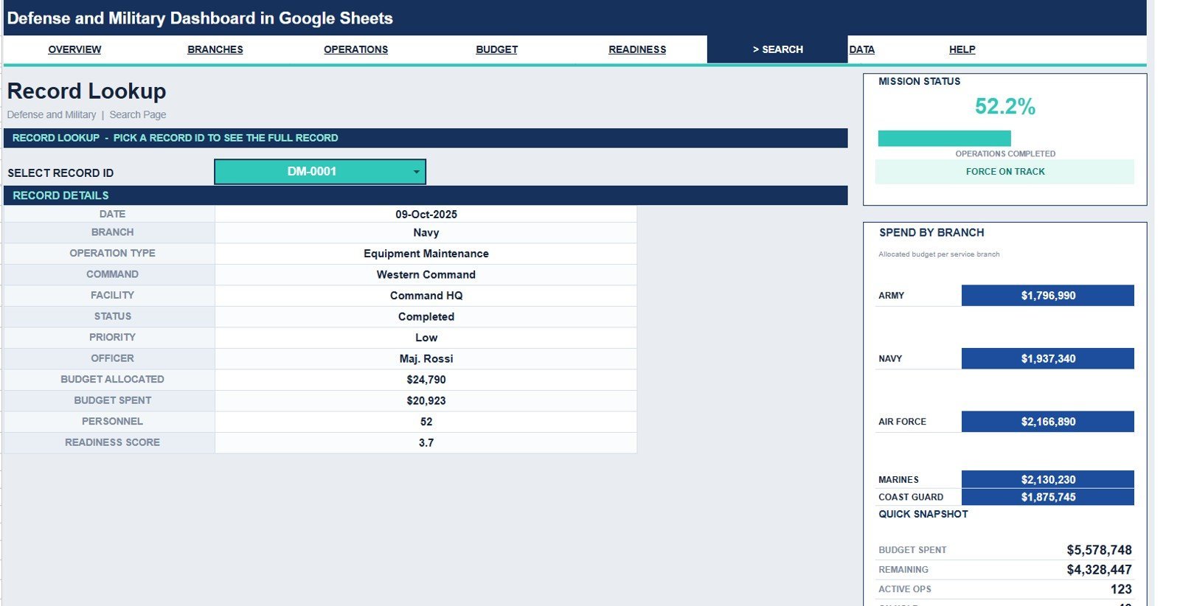This screenshot has width=1180, height=606.
Task: Select the NAVY spend bar $1,937,340
Action: point(1047,359)
